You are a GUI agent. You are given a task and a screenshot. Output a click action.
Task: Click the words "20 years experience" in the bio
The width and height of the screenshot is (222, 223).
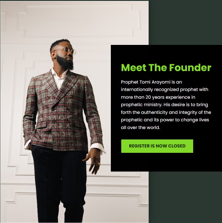(167, 97)
